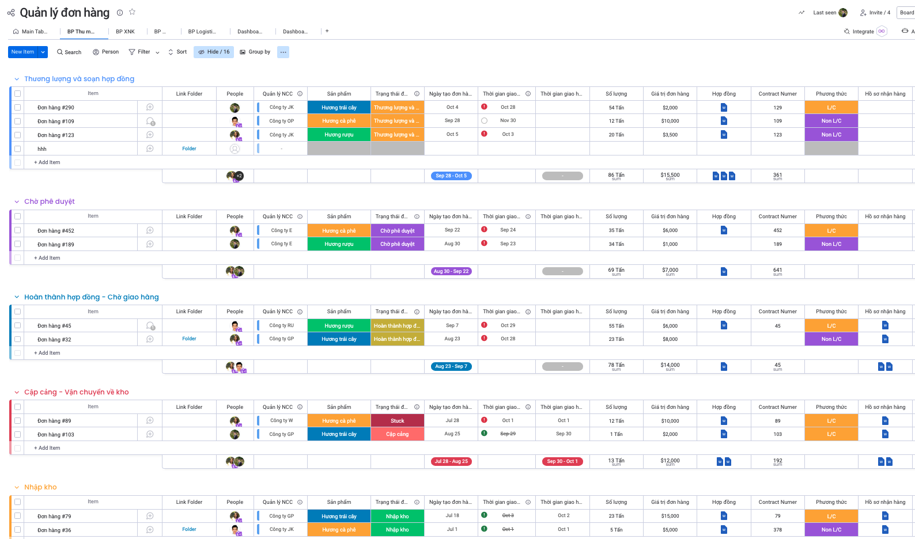915x539 pixels.
Task: Switch to the BP XNK tab
Action: pyautogui.click(x=125, y=32)
